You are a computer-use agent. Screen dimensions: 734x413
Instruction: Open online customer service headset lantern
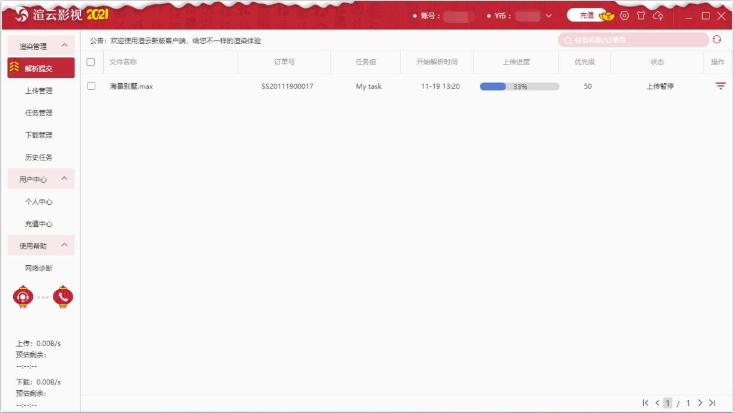23,296
